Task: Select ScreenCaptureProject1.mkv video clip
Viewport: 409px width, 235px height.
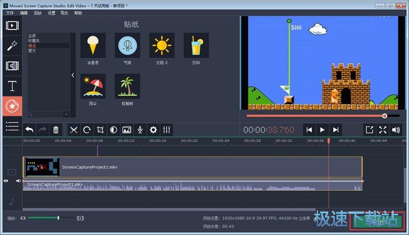Action: [193, 167]
